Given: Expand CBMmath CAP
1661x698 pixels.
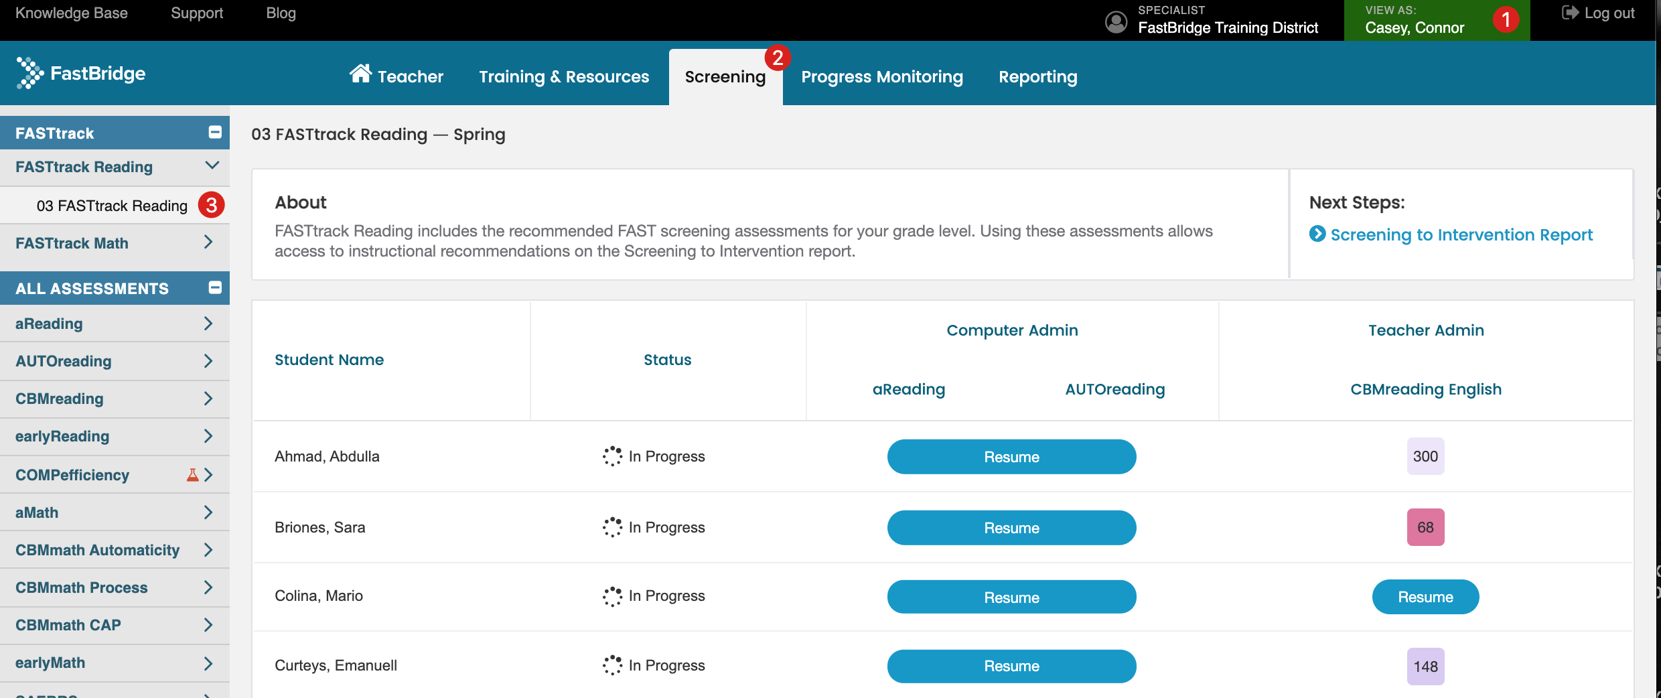Looking at the screenshot, I should click(x=208, y=625).
